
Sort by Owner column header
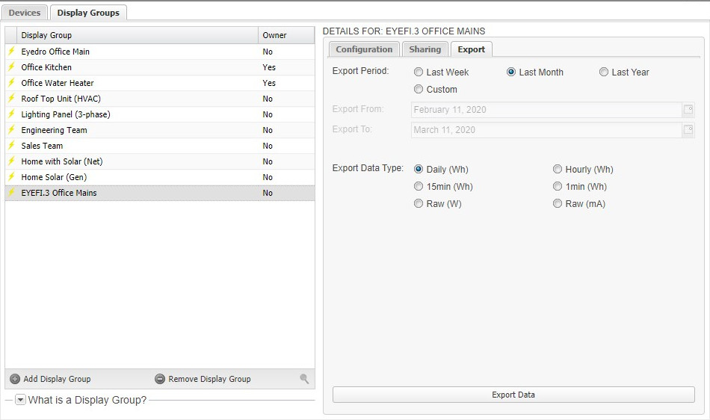(286, 35)
